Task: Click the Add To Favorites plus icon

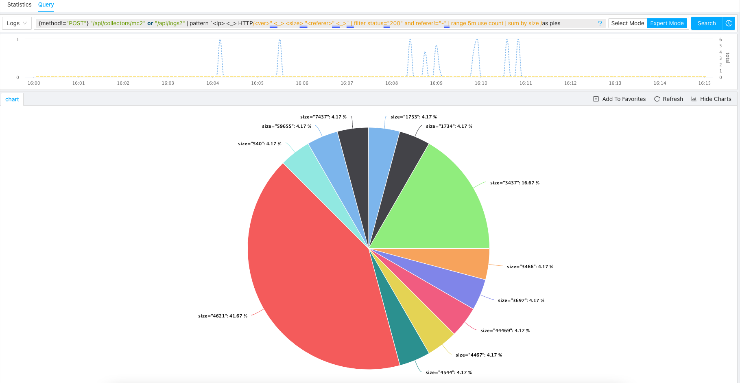Action: click(x=596, y=99)
